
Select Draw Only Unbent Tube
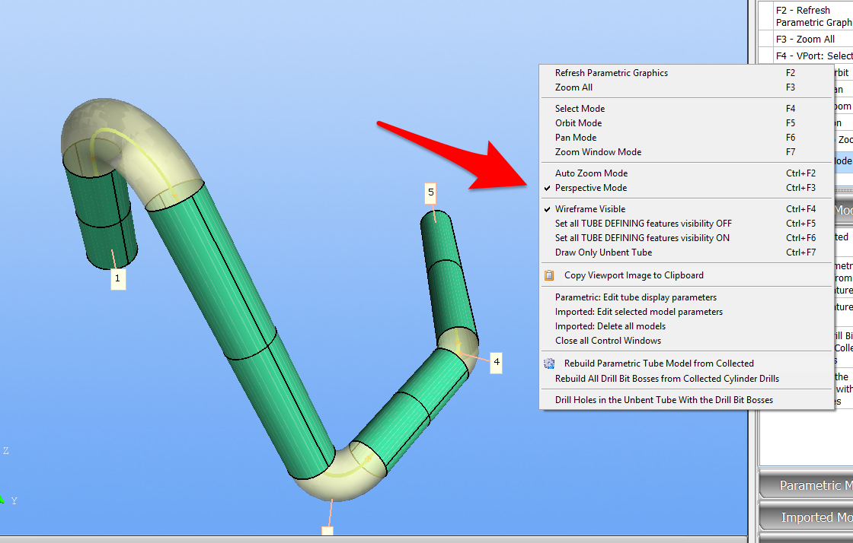(x=603, y=252)
